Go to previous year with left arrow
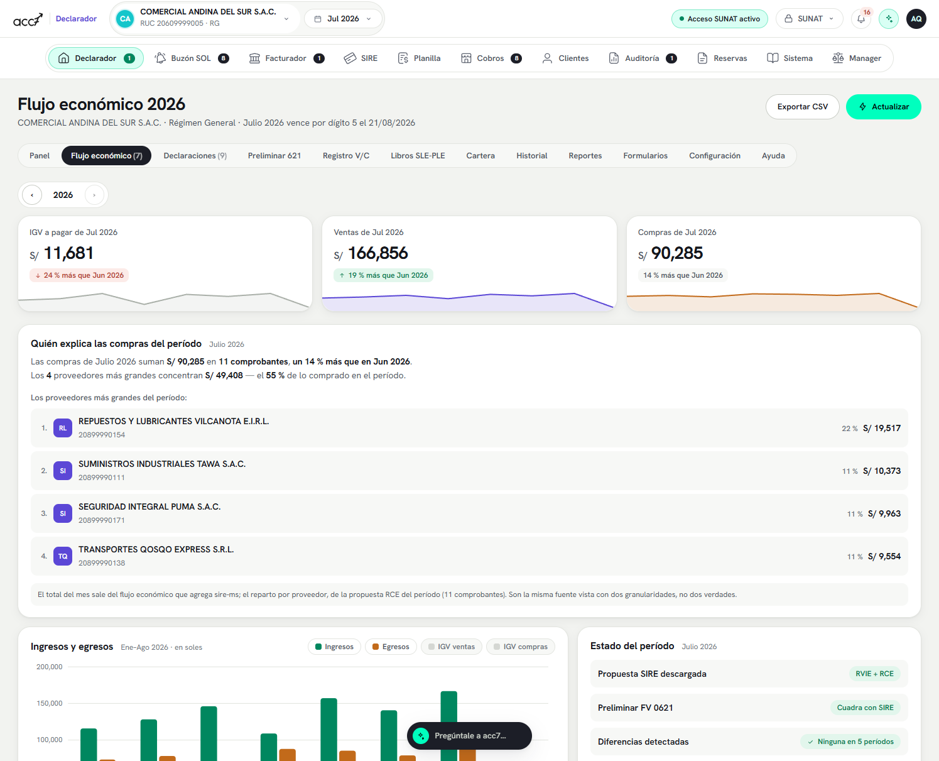Image resolution: width=939 pixels, height=761 pixels. click(x=32, y=195)
